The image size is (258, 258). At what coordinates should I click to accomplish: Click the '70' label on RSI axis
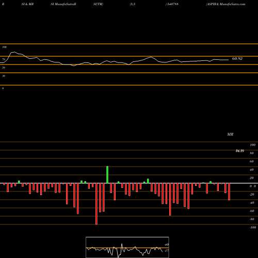4,59
